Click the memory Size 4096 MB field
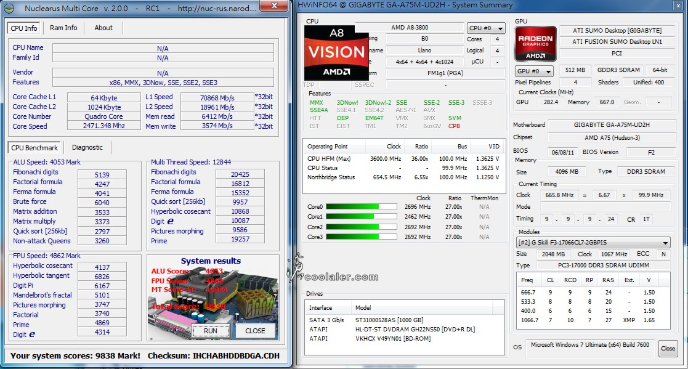Screen dimensions: 688x369 click(x=567, y=171)
